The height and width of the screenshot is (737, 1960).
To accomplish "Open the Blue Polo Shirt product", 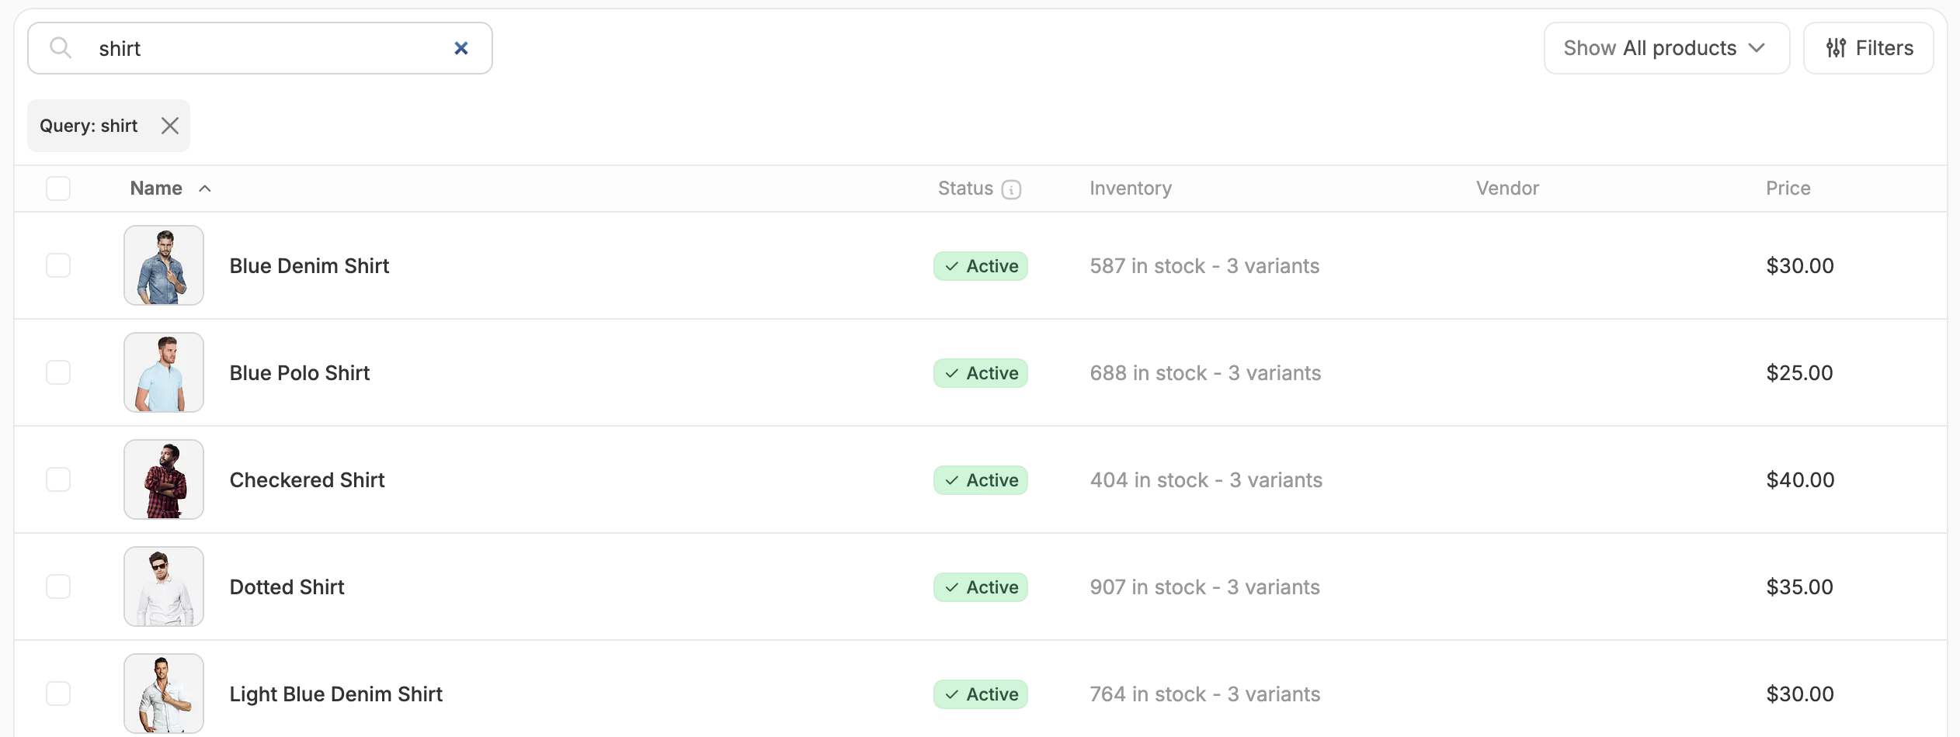I will point(299,373).
